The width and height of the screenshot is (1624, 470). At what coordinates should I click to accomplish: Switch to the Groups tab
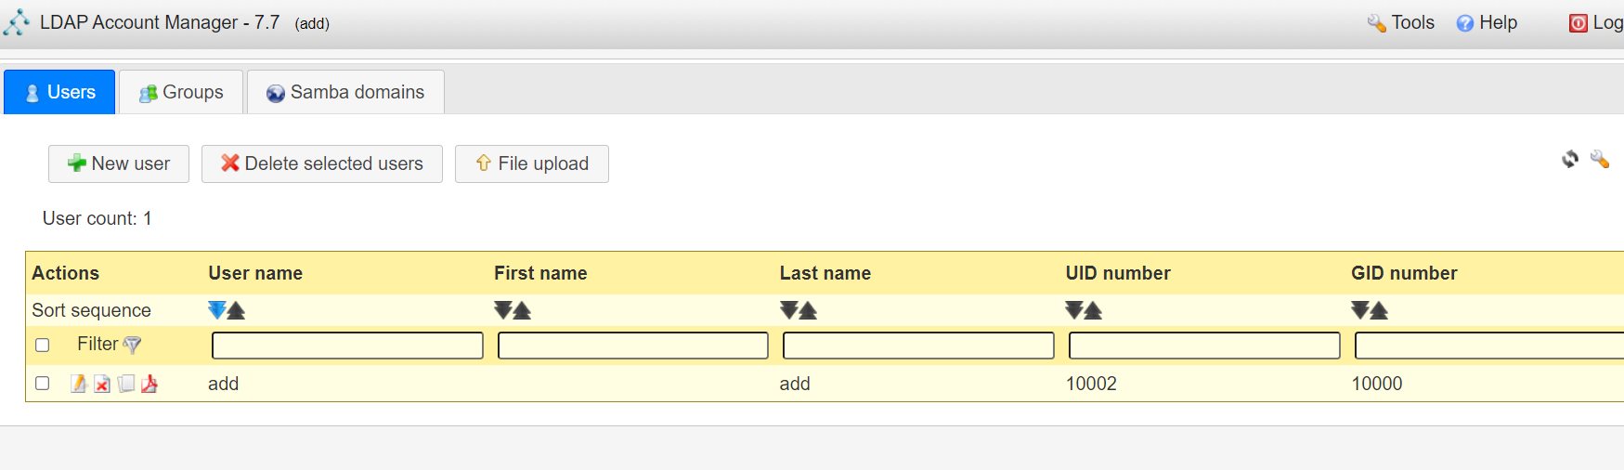pos(181,92)
